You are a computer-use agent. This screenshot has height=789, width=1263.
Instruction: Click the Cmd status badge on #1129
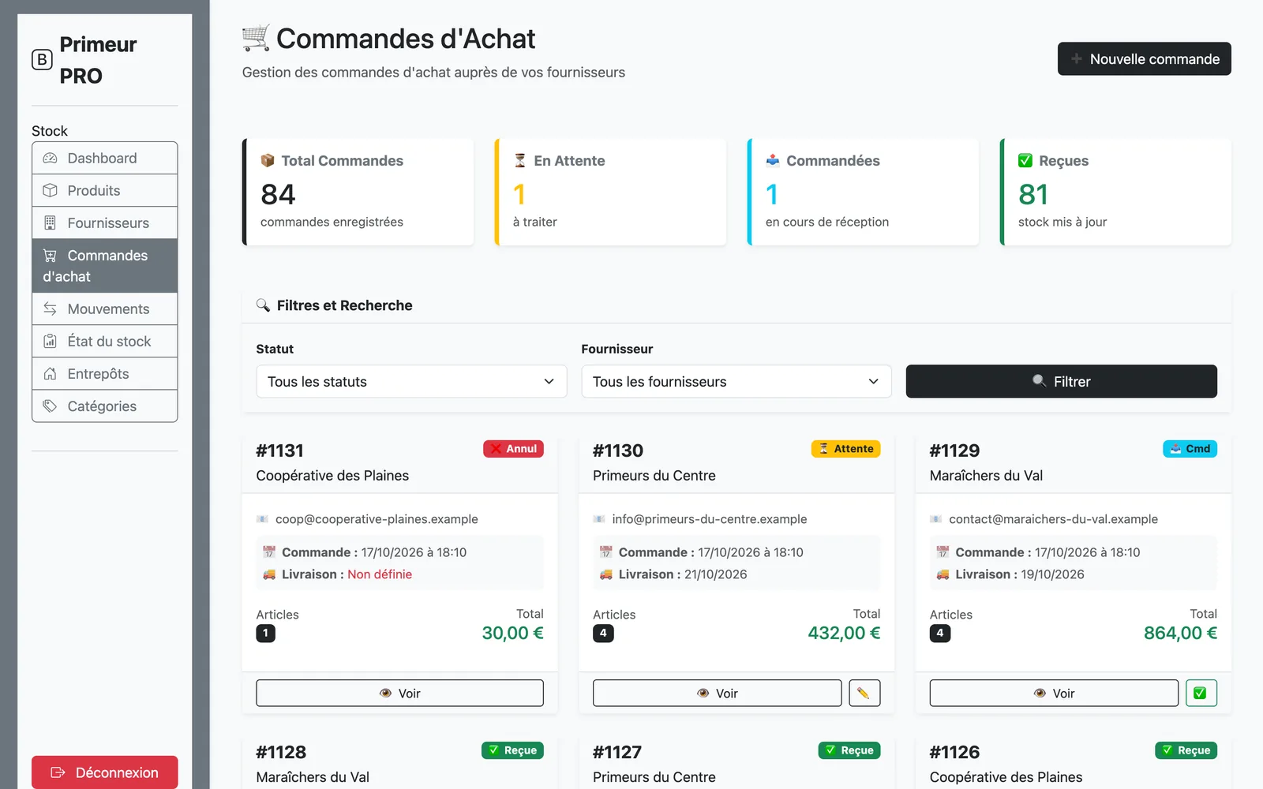coord(1190,448)
